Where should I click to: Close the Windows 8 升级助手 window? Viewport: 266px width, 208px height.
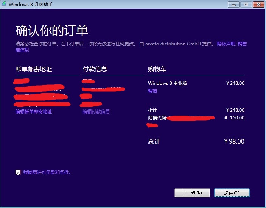[x=258, y=4]
